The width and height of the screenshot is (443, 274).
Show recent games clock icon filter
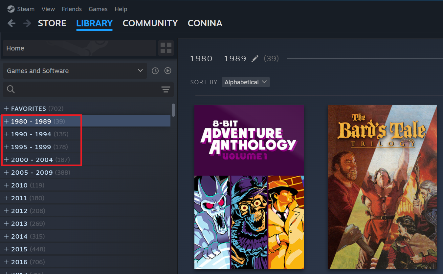(x=155, y=71)
